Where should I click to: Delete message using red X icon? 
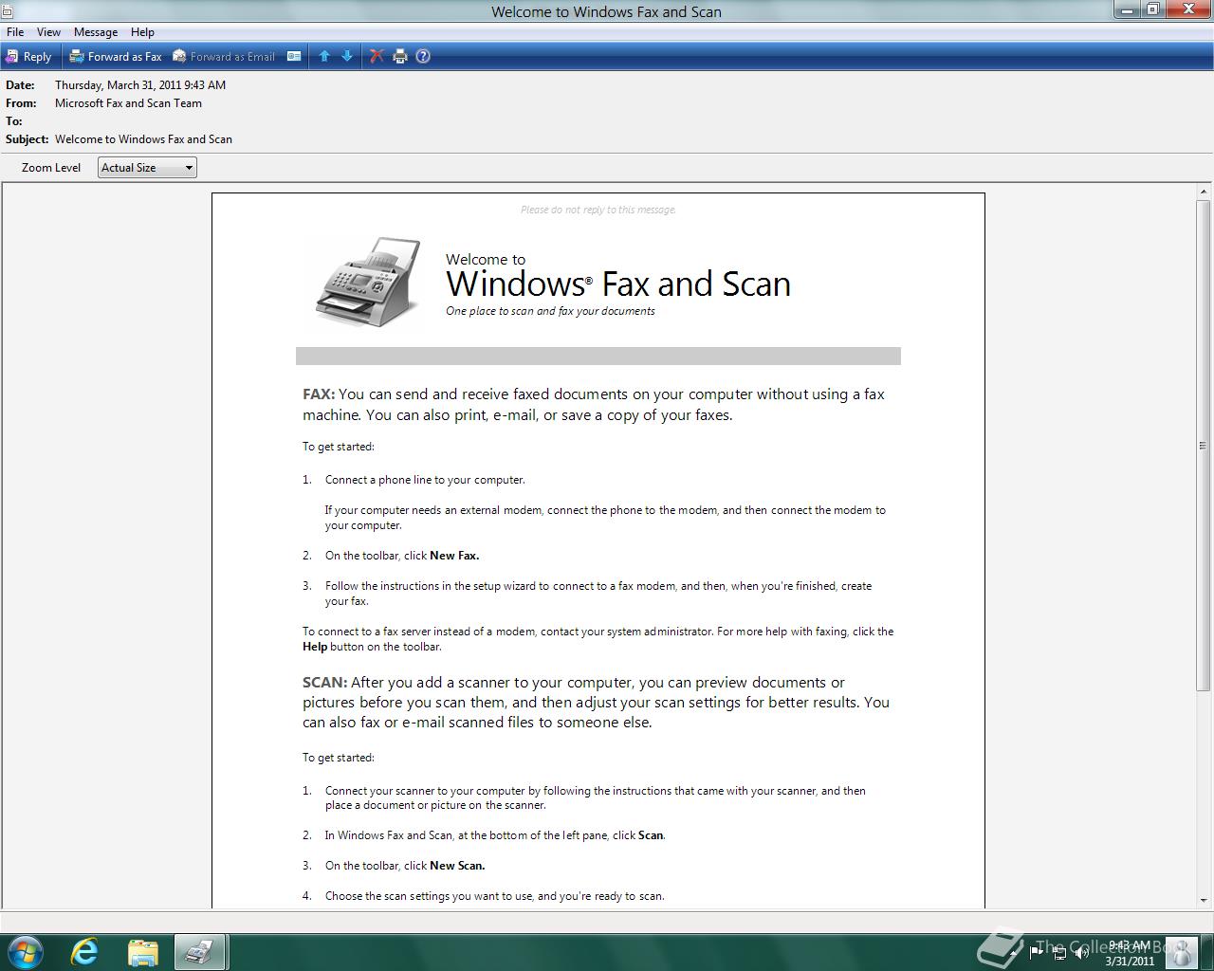click(x=377, y=57)
